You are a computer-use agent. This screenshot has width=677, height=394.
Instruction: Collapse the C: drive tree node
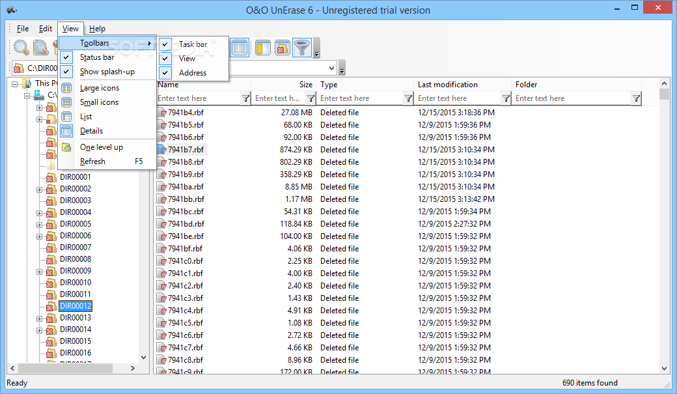27,96
